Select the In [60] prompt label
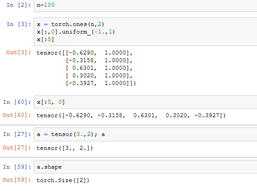257x191 pixels. click(x=17, y=102)
